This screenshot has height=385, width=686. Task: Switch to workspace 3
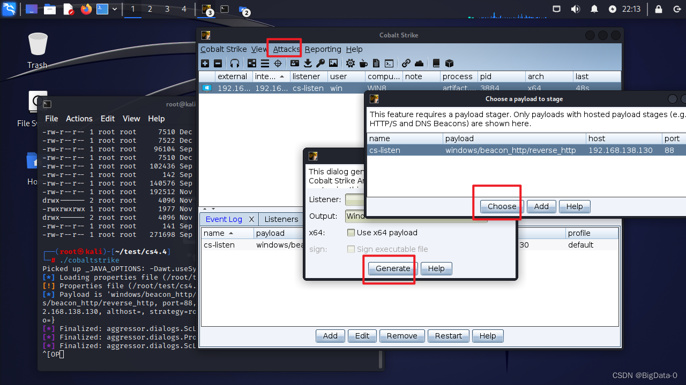pos(167,9)
